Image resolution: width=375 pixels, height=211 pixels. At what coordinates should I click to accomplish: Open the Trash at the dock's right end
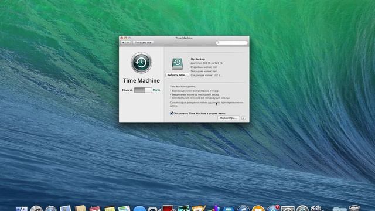(x=354, y=208)
